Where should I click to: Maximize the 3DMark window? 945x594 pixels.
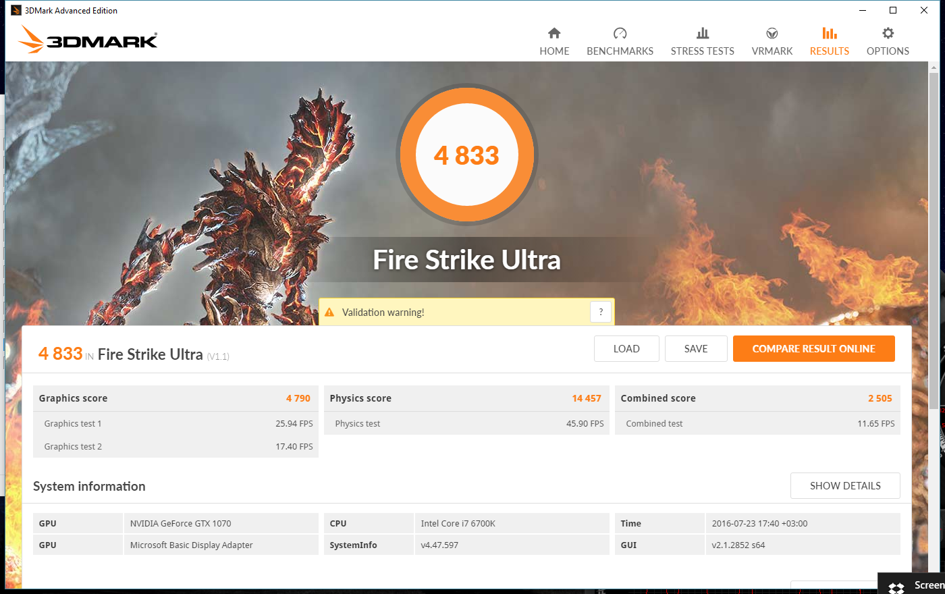coord(893,10)
